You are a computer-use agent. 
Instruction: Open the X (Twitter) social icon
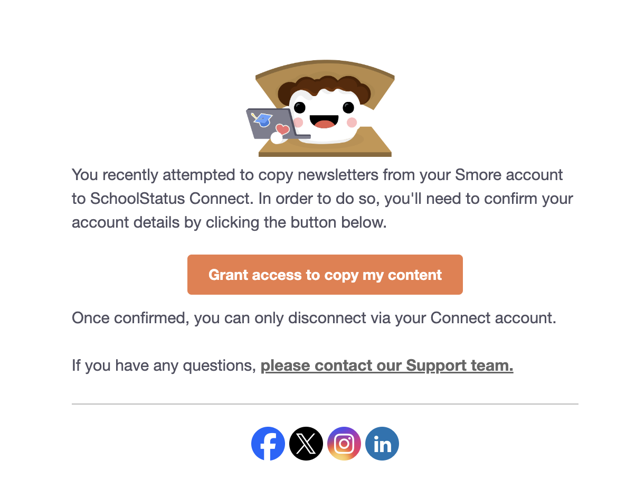[x=306, y=444]
